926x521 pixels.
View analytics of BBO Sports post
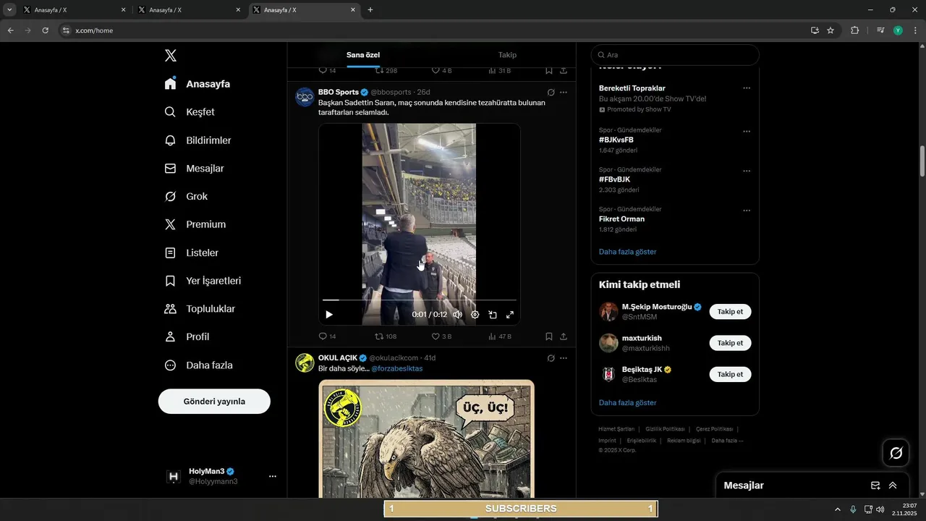(500, 336)
